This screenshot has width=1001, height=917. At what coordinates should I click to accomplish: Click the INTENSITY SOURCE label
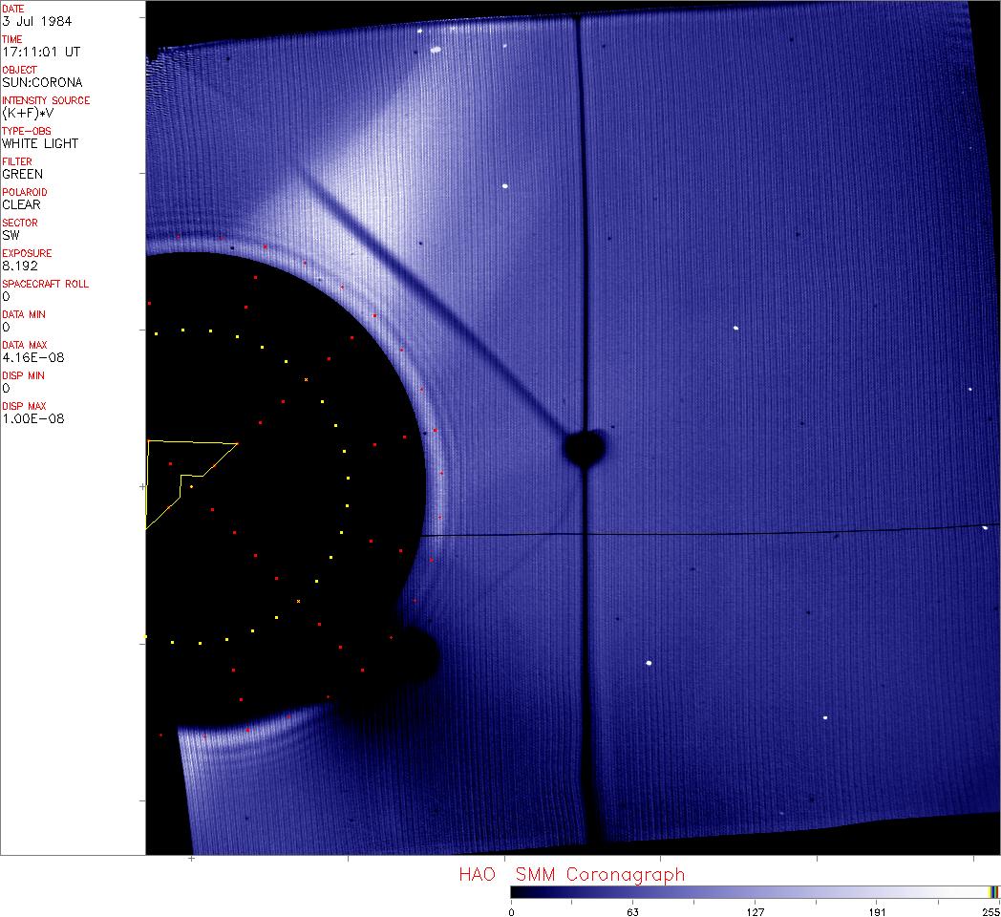click(46, 100)
